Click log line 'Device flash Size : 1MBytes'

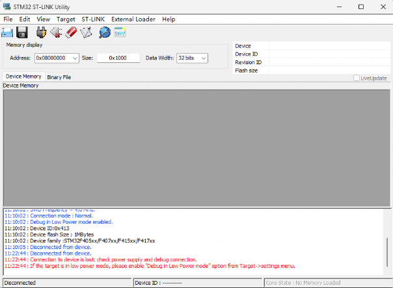[x=49, y=235]
